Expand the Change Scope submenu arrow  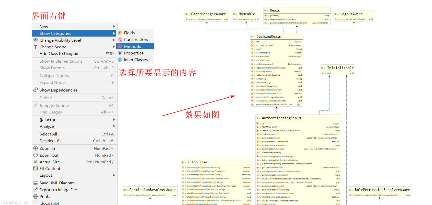(x=114, y=47)
